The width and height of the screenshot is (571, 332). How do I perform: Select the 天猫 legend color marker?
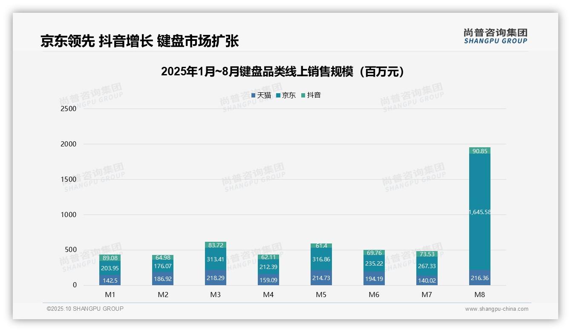tap(252, 95)
